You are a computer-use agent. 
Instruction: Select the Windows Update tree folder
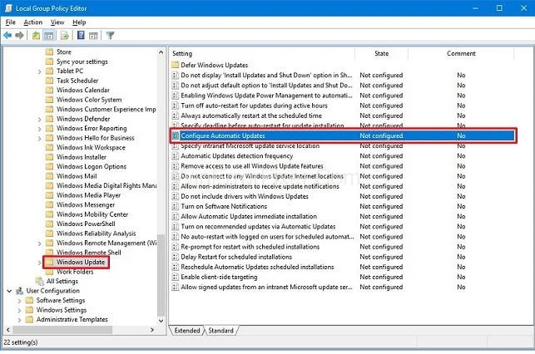click(81, 262)
